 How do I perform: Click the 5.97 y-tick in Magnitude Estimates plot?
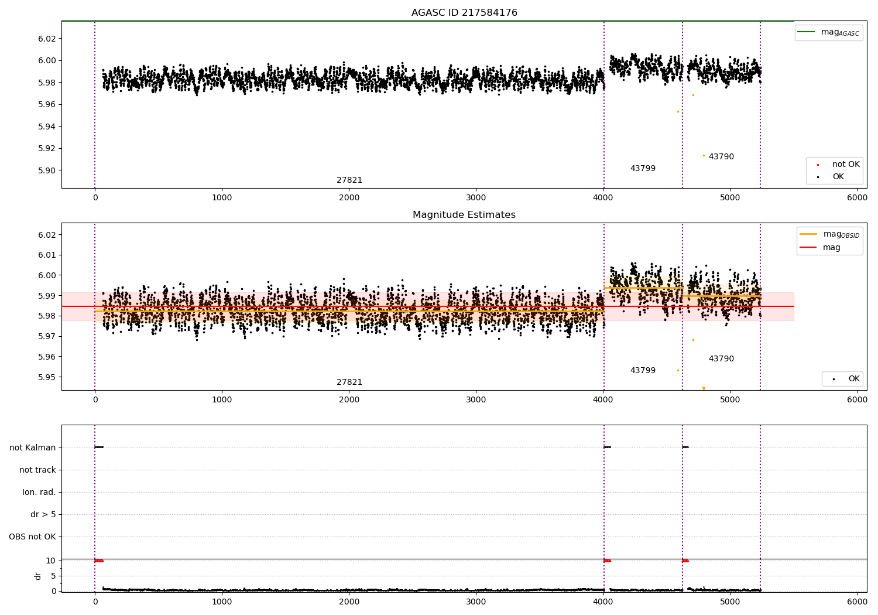click(47, 336)
